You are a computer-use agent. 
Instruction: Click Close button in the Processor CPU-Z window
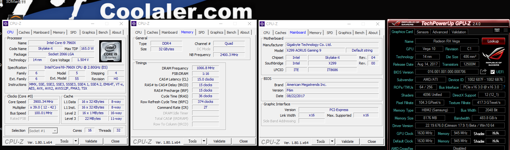coord(115,141)
